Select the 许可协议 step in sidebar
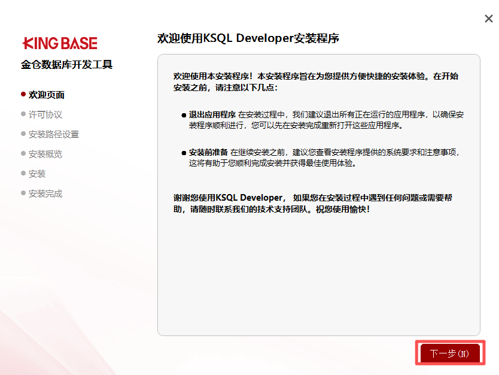This screenshot has width=499, height=375. pos(45,114)
